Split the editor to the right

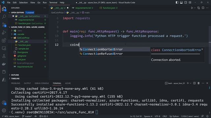[x=203, y=8]
